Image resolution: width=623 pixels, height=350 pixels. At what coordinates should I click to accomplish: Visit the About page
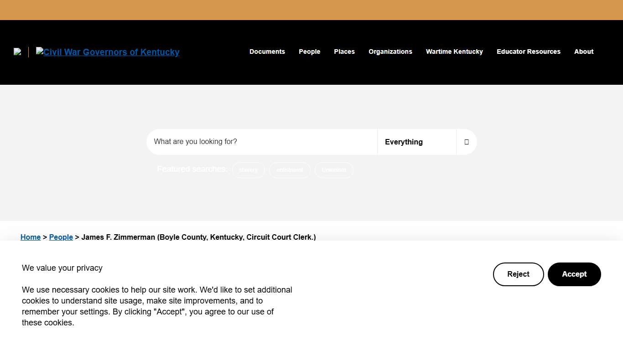coord(584,51)
